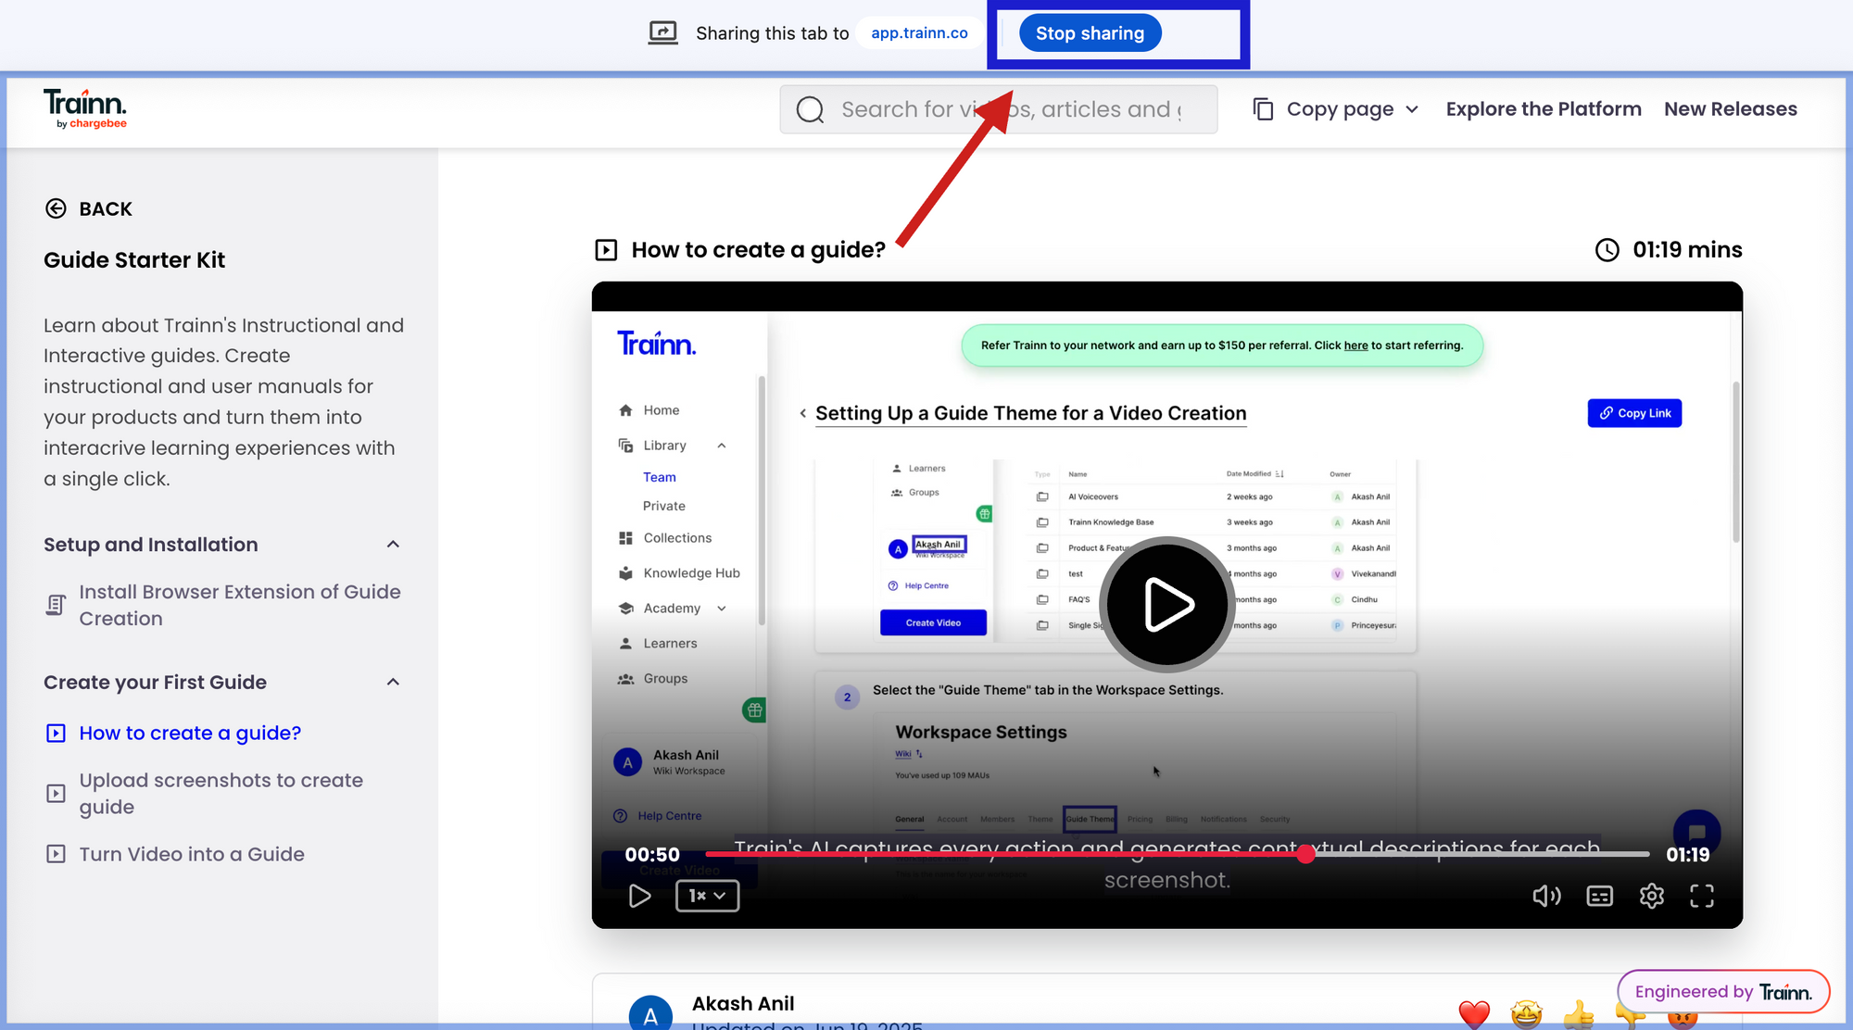Click the tab sharing screen icon
1853x1030 pixels.
click(662, 33)
